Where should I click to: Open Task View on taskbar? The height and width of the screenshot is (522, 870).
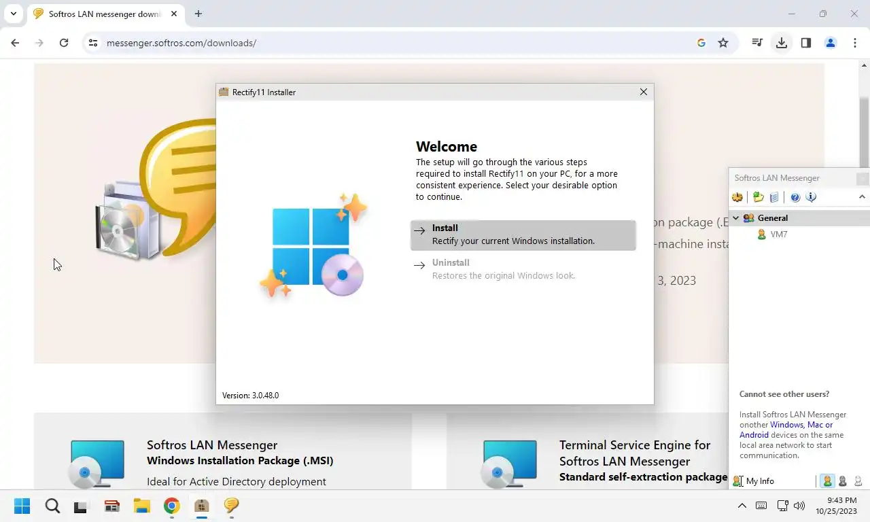click(x=82, y=506)
